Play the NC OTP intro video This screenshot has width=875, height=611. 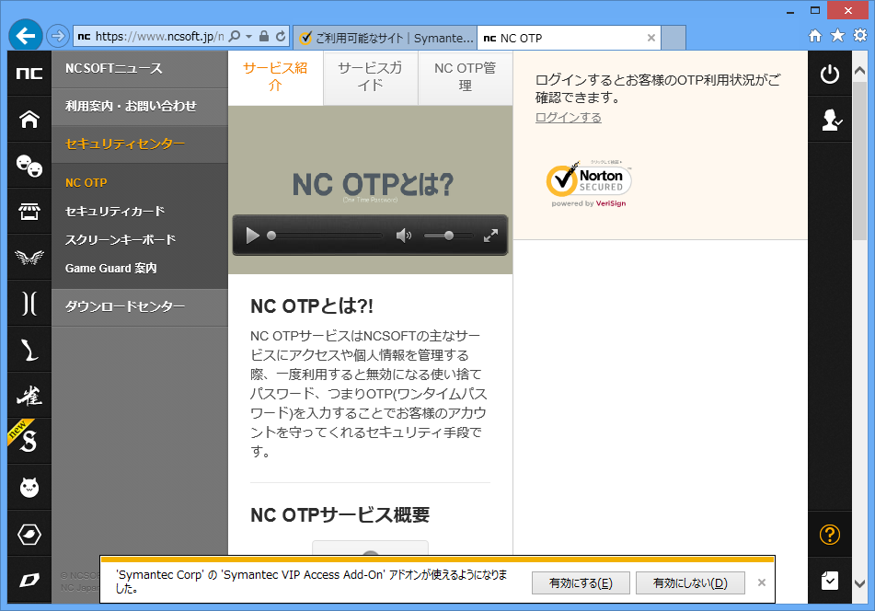pyautogui.click(x=253, y=236)
